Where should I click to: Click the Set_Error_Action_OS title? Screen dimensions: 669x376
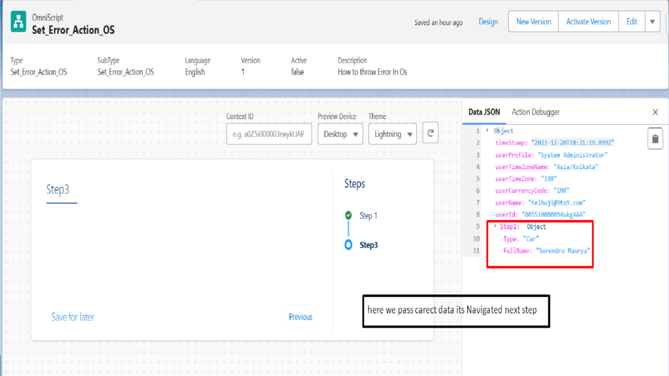coord(73,30)
